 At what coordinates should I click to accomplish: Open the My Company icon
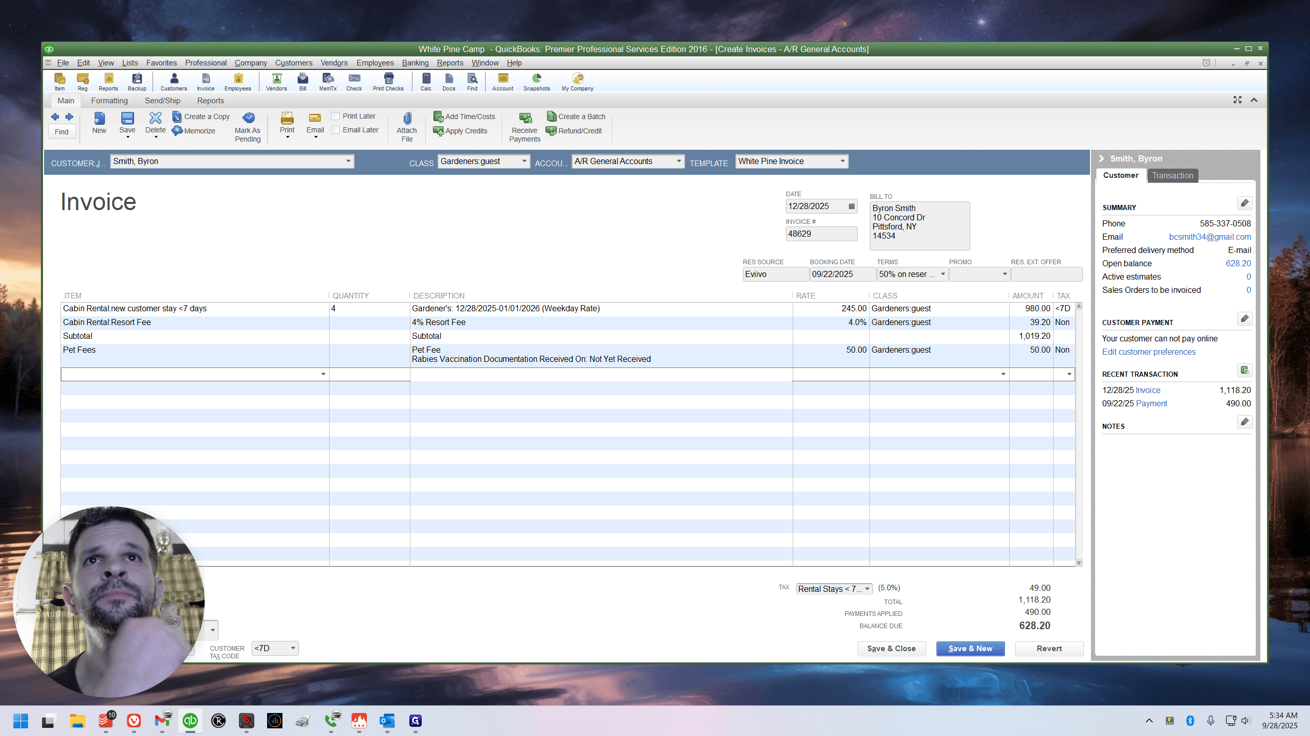pos(577,81)
